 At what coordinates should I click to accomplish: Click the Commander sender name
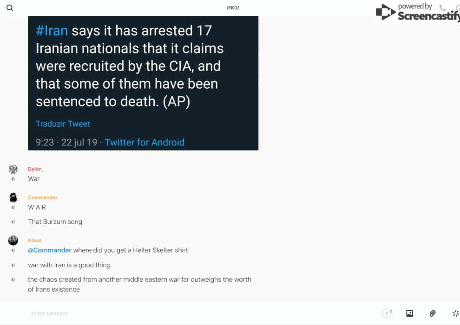point(43,197)
